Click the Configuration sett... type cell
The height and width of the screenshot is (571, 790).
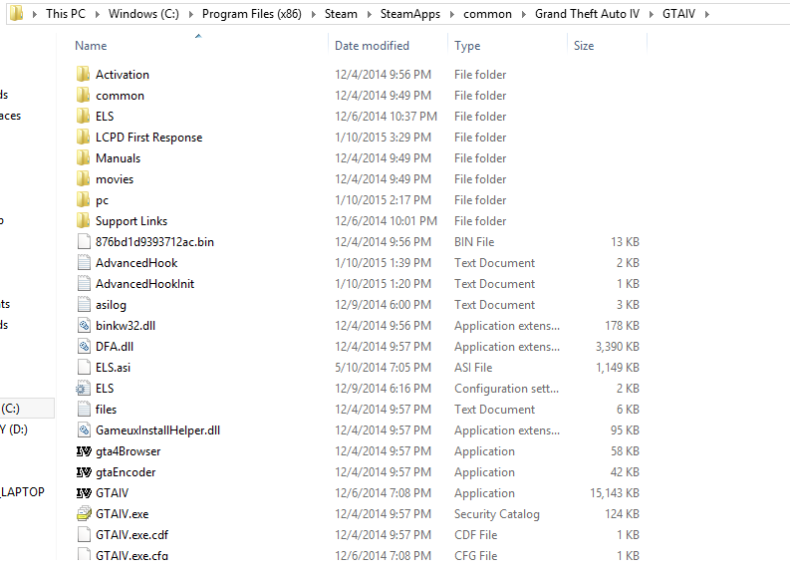pyautogui.click(x=506, y=389)
